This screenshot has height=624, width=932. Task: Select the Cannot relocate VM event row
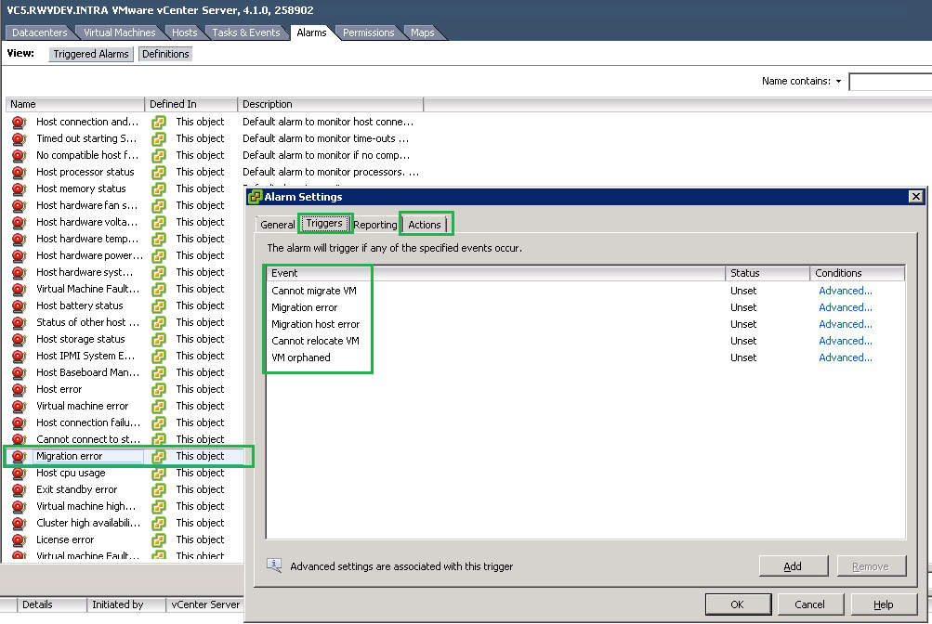pos(315,341)
